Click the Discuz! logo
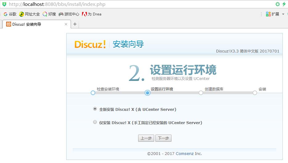288x163 pixels. click(x=90, y=44)
